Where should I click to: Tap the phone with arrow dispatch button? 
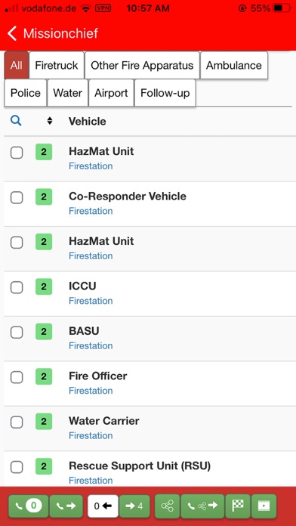pyautogui.click(x=66, y=506)
